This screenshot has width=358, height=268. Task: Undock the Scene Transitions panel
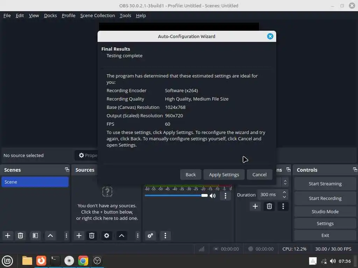click(x=288, y=170)
